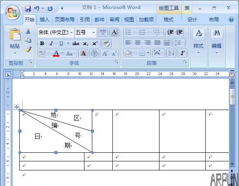
Task: Increase paragraph indent
Action: pos(179,32)
